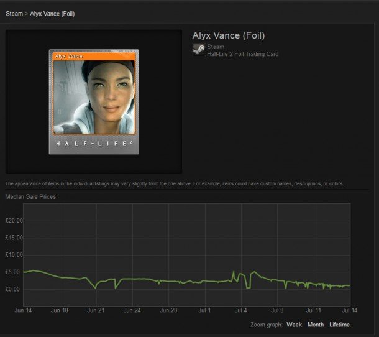Click the Jun 28 date label
The width and height of the screenshot is (379, 337).
[x=168, y=310]
